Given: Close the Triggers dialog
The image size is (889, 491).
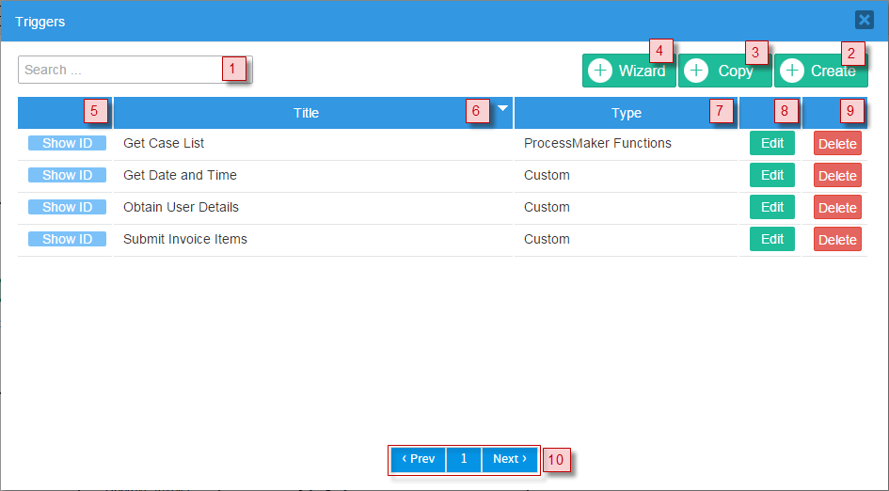Looking at the screenshot, I should pos(864,20).
